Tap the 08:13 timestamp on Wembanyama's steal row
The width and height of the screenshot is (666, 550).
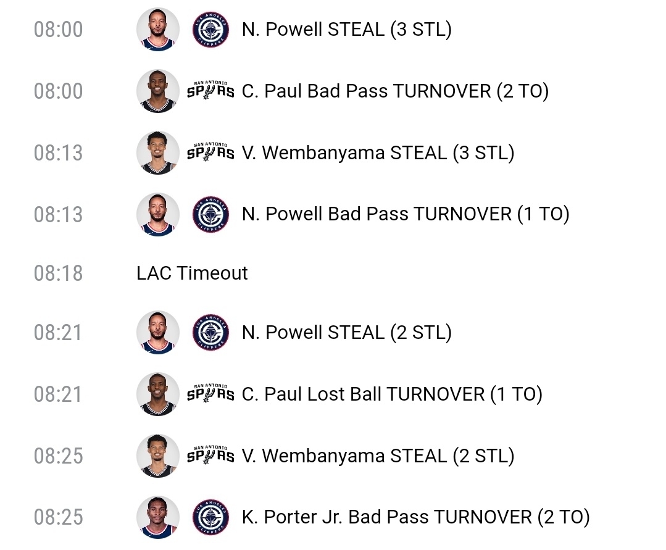click(58, 152)
